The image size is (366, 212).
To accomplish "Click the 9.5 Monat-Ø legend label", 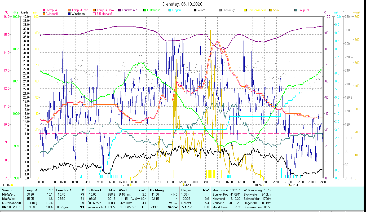I will coord(104,14).
